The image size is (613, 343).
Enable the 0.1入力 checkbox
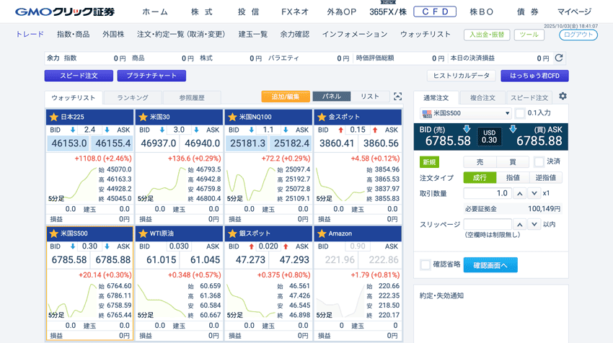coord(520,113)
